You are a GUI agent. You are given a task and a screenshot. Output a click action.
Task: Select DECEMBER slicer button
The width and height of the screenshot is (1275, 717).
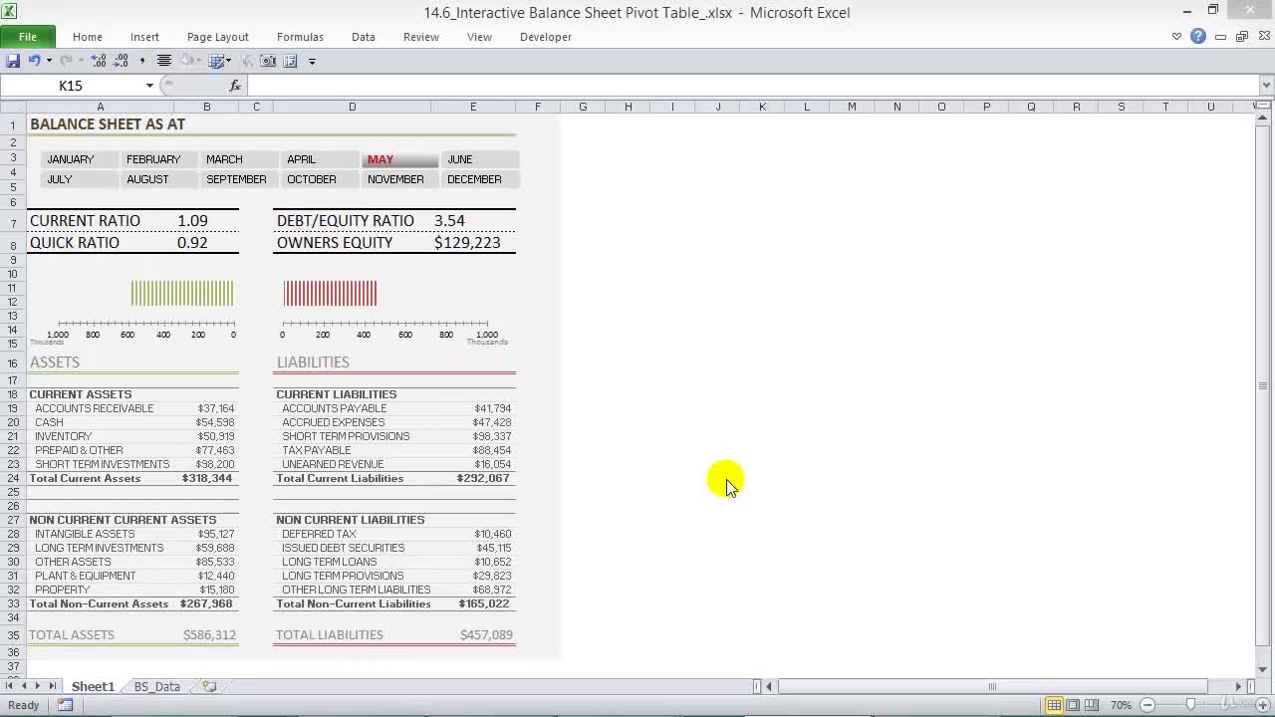[x=480, y=179]
